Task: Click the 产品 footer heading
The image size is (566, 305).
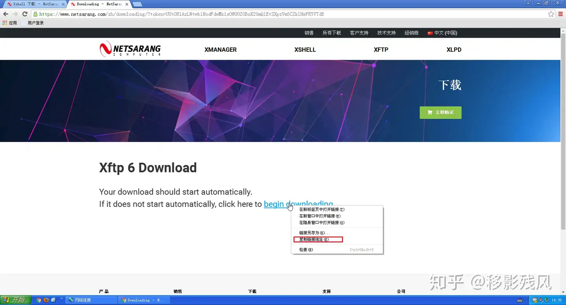Action: (104, 291)
